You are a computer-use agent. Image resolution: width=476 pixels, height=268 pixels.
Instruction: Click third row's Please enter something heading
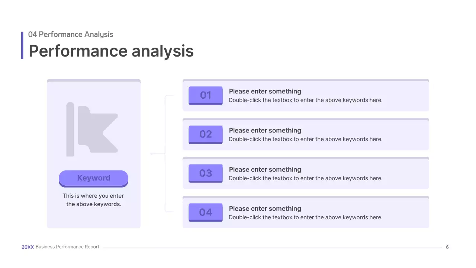tap(265, 170)
